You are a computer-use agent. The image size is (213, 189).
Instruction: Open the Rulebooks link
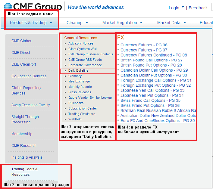tap(76, 103)
